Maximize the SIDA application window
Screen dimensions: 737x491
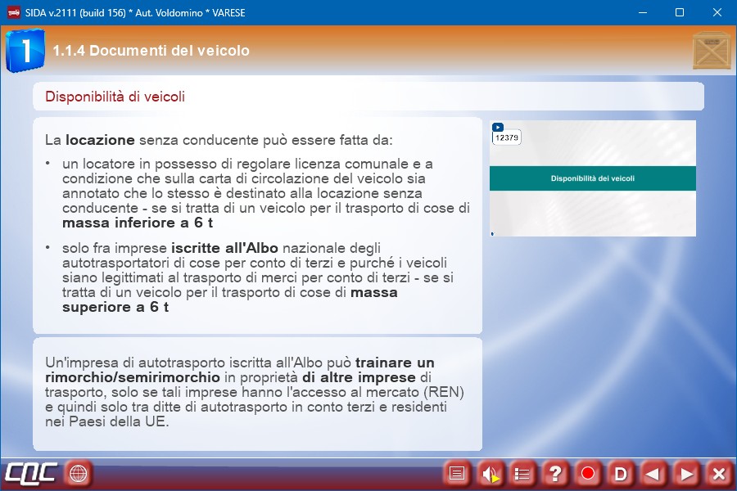coord(679,12)
